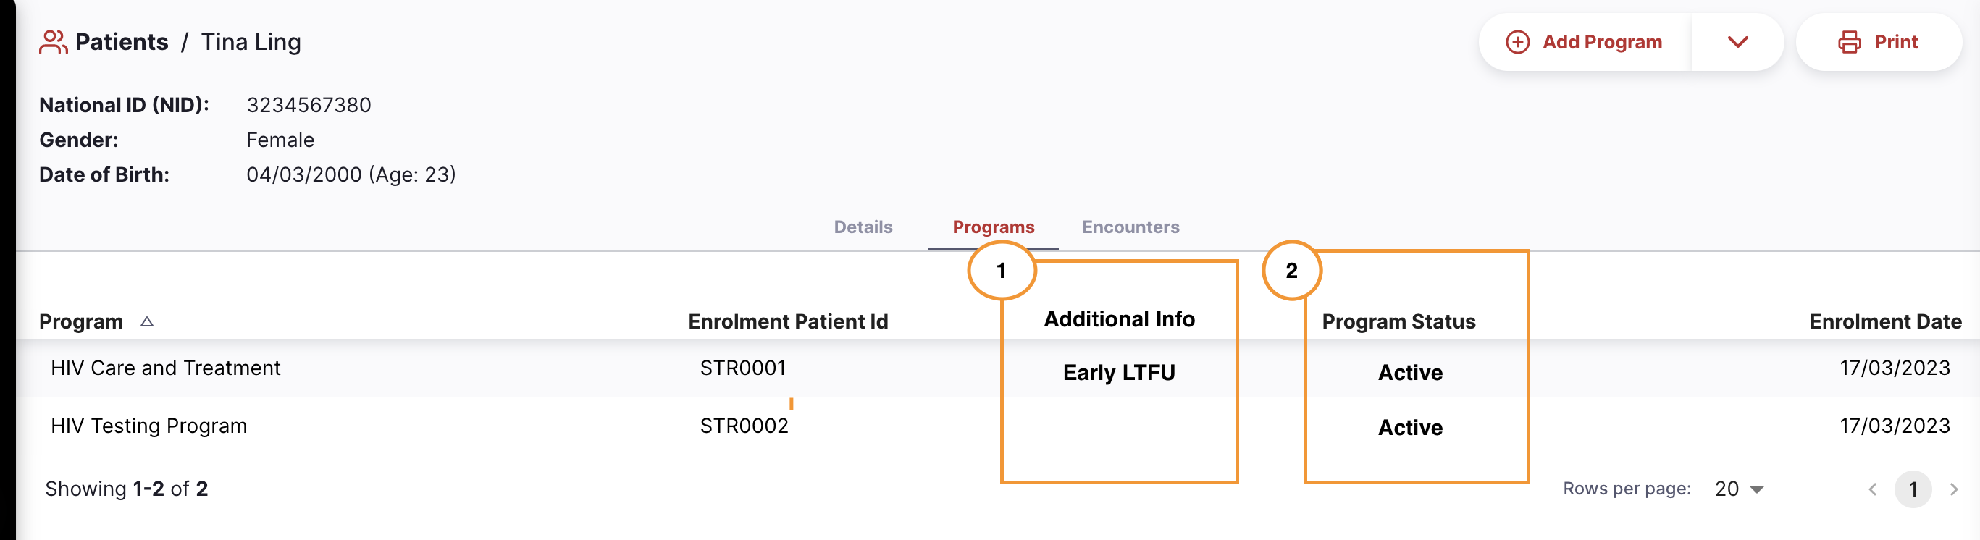
Task: Click the sort triangle on Program column
Action: (x=148, y=322)
